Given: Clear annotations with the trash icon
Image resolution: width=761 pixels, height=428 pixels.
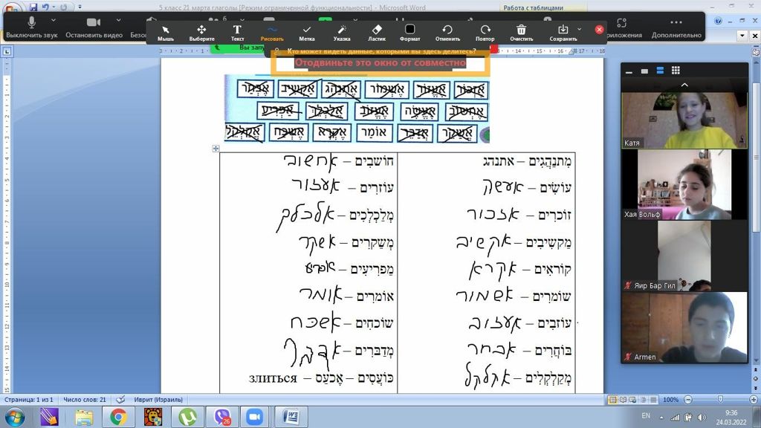Looking at the screenshot, I should [522, 33].
